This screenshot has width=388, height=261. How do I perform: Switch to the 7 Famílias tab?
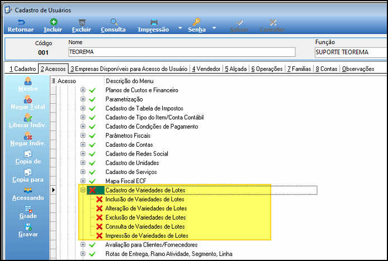[299, 69]
